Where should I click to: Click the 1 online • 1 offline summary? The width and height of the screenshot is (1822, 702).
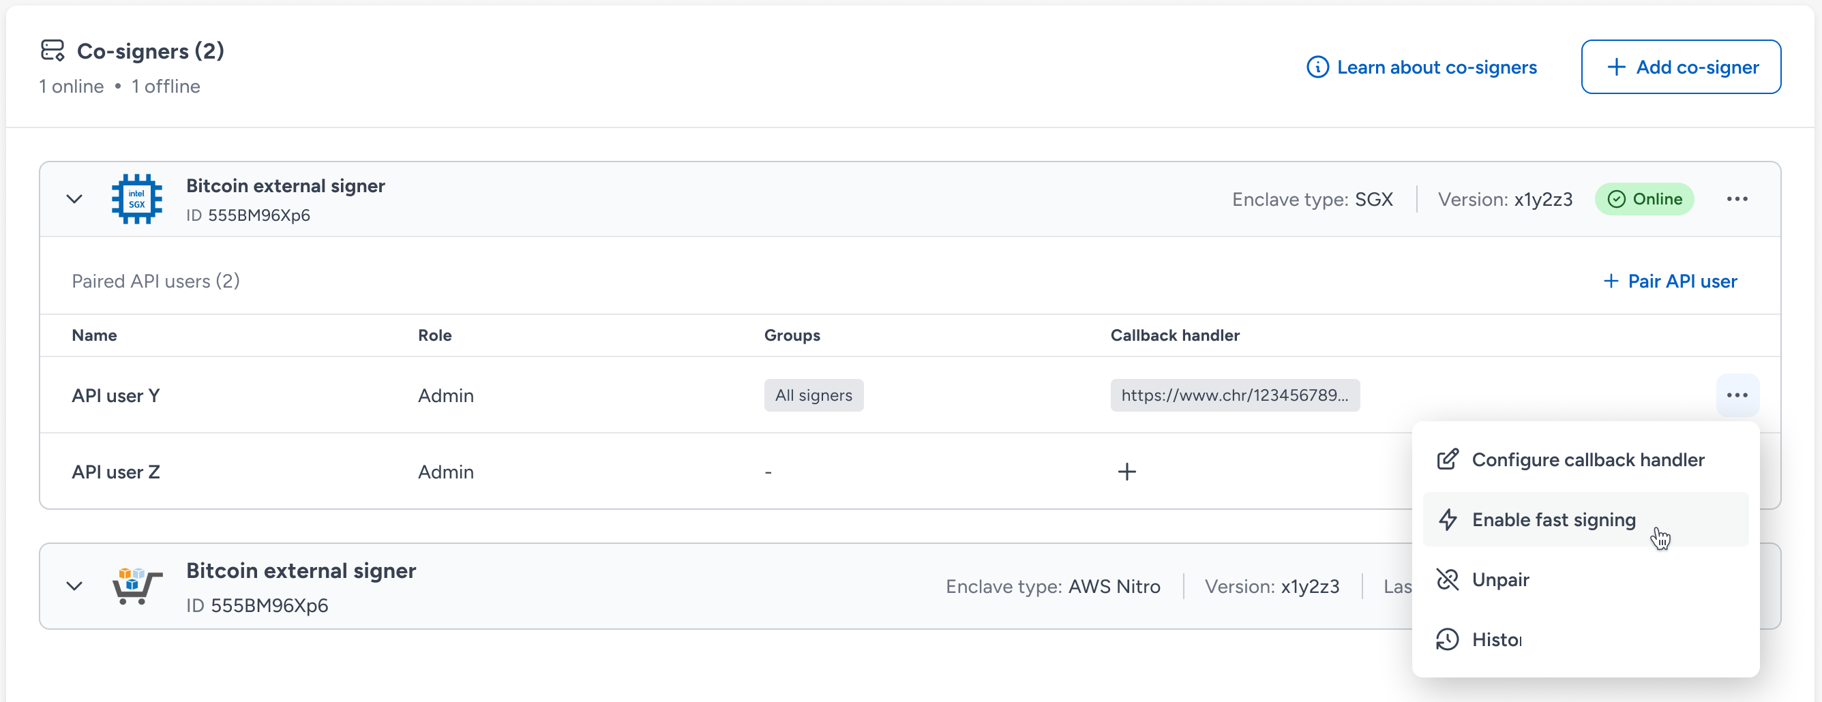point(119,87)
